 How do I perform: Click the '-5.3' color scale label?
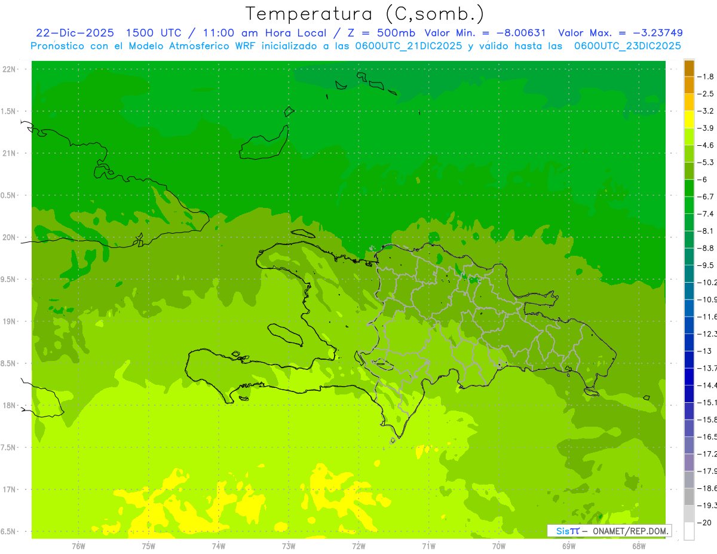point(705,163)
